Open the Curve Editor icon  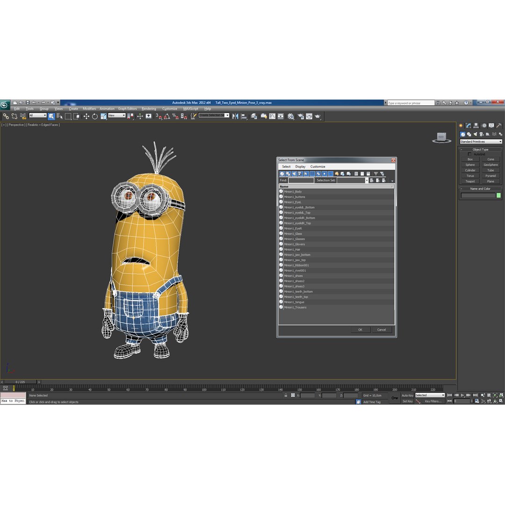tap(273, 116)
